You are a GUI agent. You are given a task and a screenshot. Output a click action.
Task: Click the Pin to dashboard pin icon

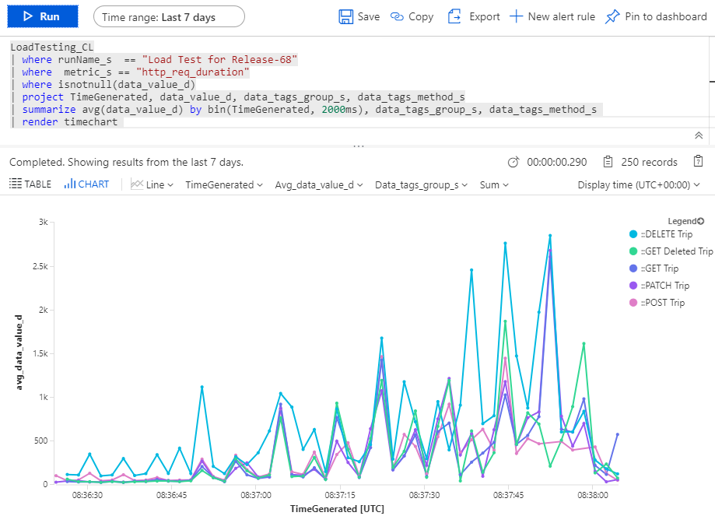pyautogui.click(x=612, y=16)
